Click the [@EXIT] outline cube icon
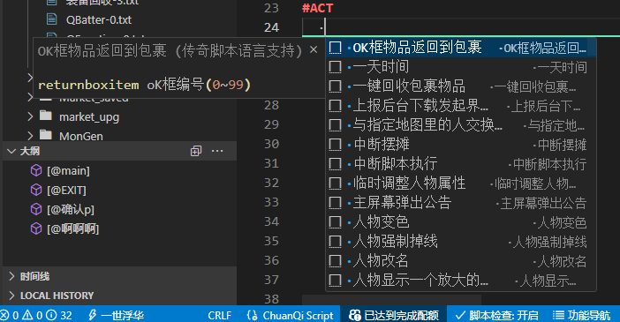Viewport: 620px width, 322px height. click(36, 190)
